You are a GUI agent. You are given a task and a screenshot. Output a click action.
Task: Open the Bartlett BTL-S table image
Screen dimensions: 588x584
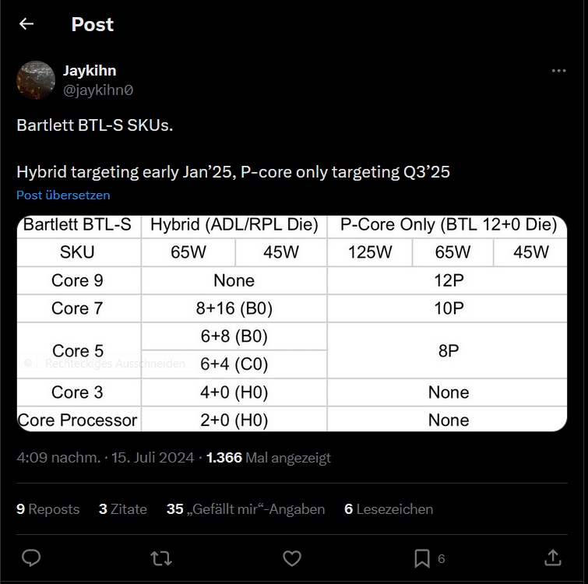292,323
